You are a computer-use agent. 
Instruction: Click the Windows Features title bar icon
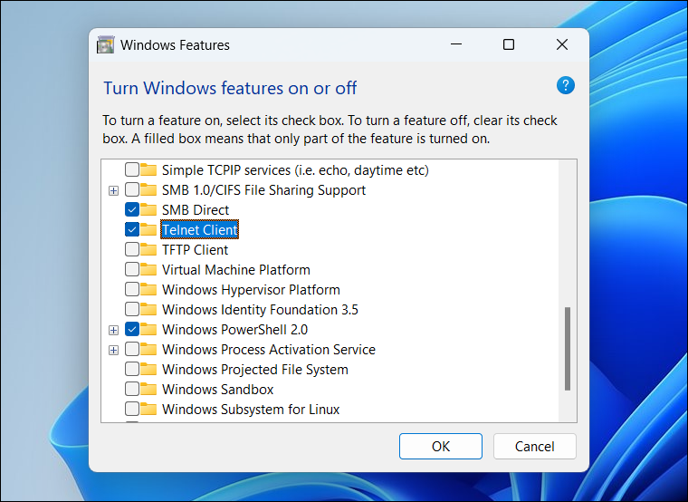[x=105, y=44]
